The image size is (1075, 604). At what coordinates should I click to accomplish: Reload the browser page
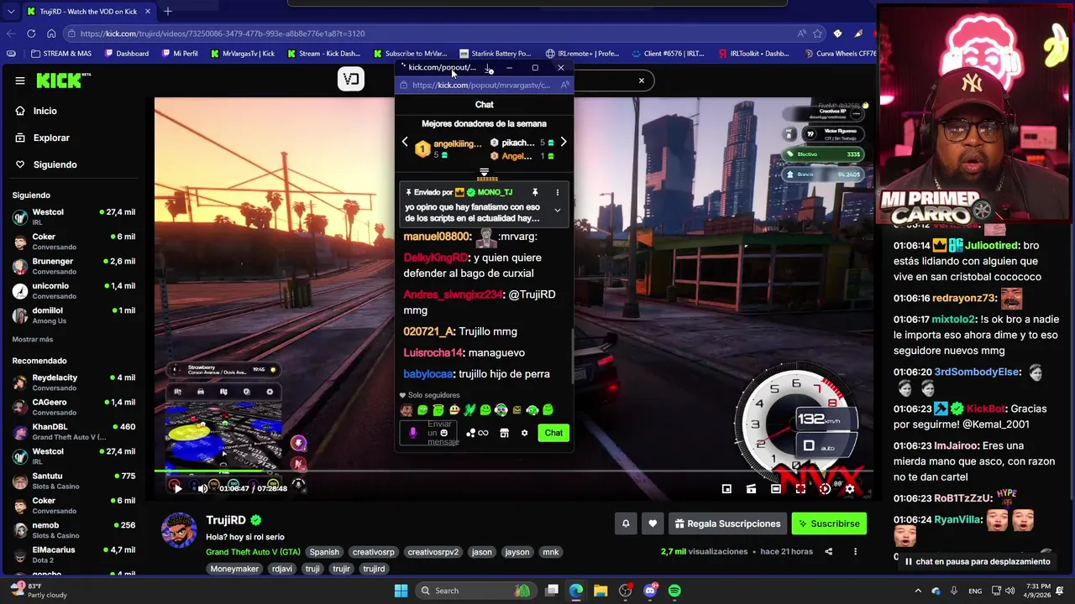(31, 34)
